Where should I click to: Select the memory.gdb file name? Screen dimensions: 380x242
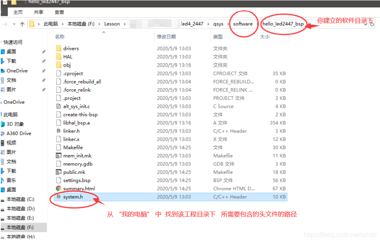[78, 164]
